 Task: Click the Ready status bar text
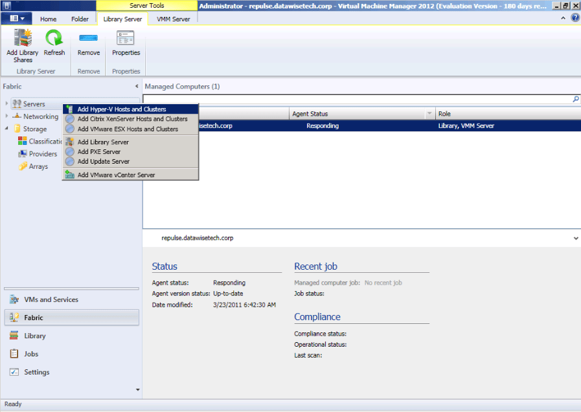click(13, 404)
